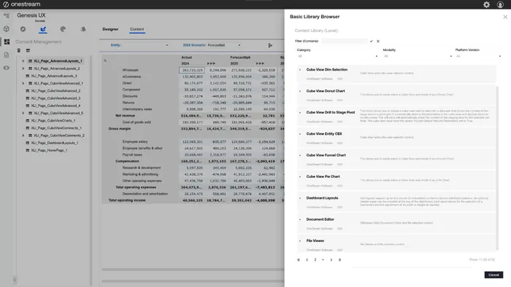The image size is (511, 287).
Task: Click the grid horizontal scrollbar
Action: click(193, 270)
